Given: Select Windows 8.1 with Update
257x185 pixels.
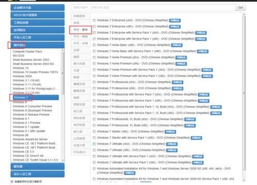Looking at the screenshot, I should point(29,131).
